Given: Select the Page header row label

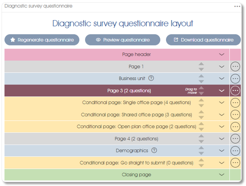Looking at the screenshot, I should point(136,55).
